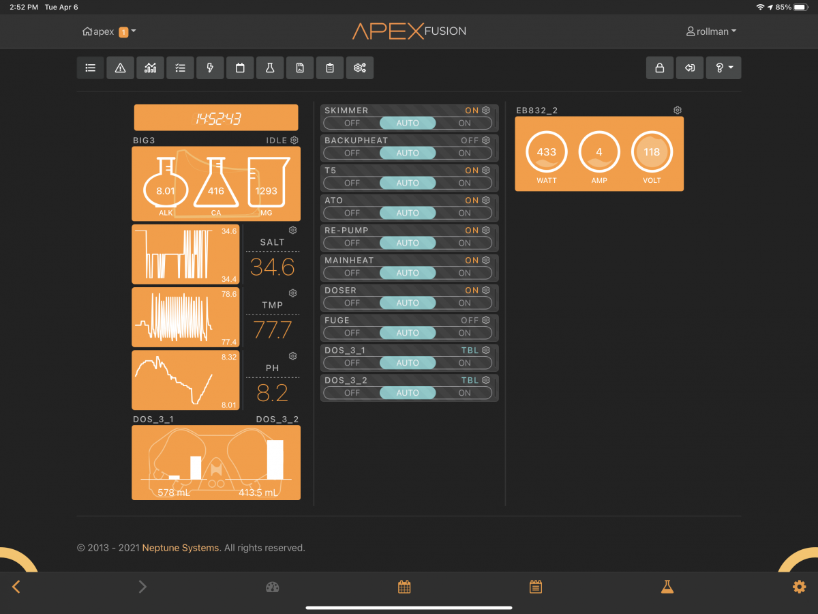
Task: Set BACKUPHEAT switch to ON
Action: 464,153
